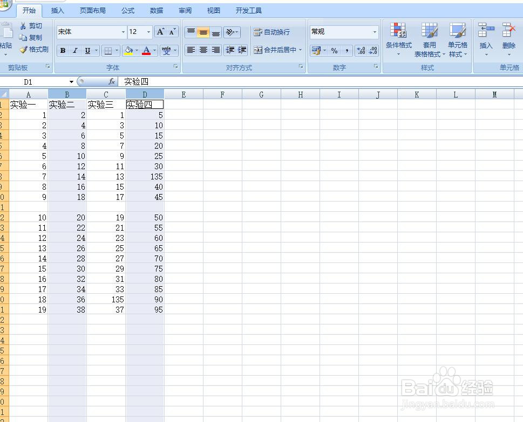
Task: Toggle Bold formatting
Action: (x=63, y=51)
